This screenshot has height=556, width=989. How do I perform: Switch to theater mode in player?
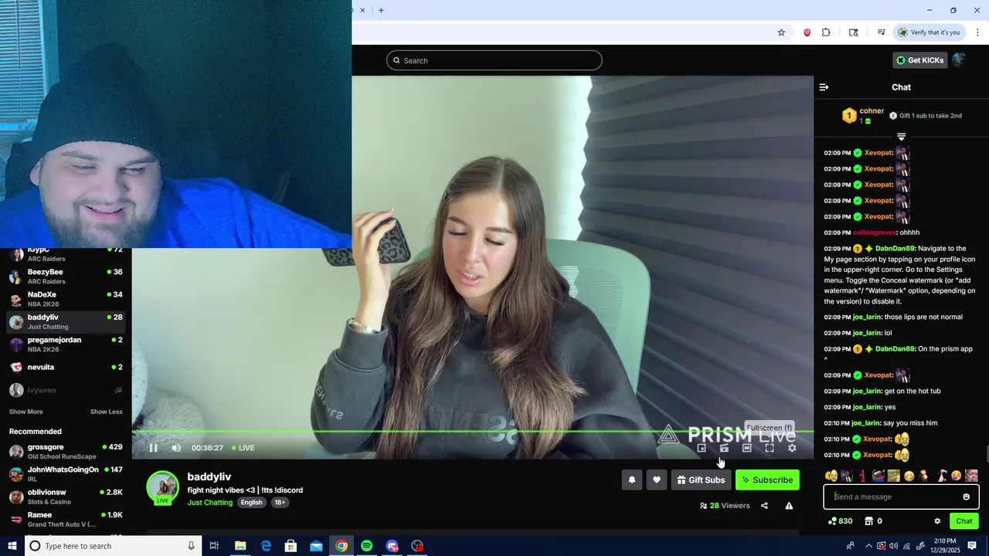pos(746,448)
